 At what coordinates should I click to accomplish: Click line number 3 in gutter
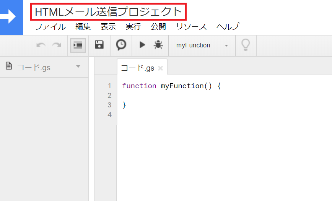click(109, 105)
